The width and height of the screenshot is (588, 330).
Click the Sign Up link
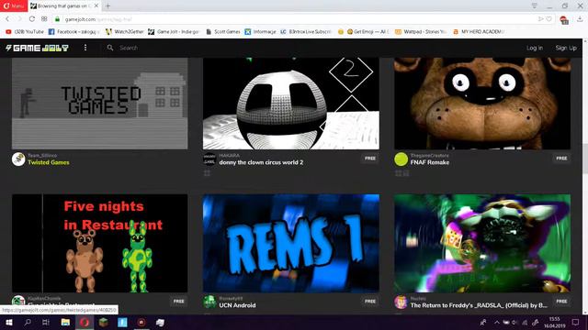click(566, 48)
